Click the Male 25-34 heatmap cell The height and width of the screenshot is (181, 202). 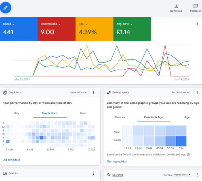pyautogui.click(x=139, y=131)
